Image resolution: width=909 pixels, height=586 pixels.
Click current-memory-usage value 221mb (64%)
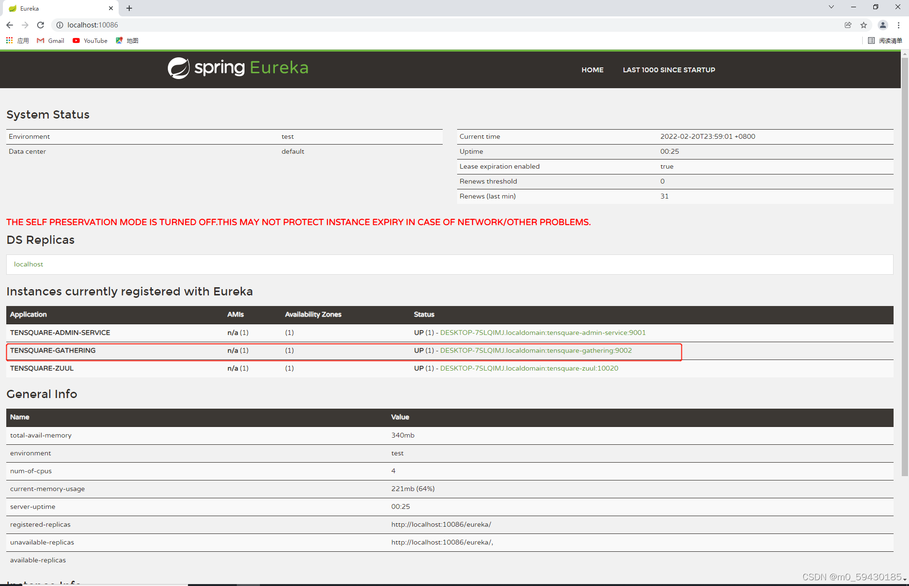coord(413,489)
